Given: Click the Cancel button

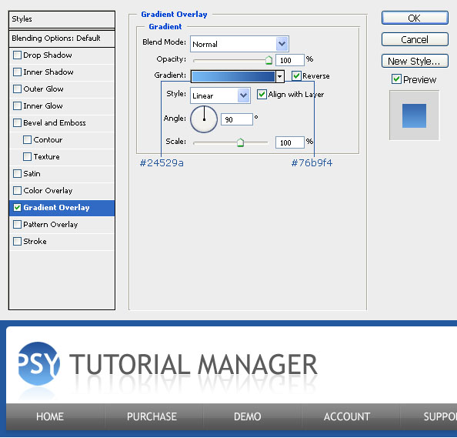Looking at the screenshot, I should (415, 39).
